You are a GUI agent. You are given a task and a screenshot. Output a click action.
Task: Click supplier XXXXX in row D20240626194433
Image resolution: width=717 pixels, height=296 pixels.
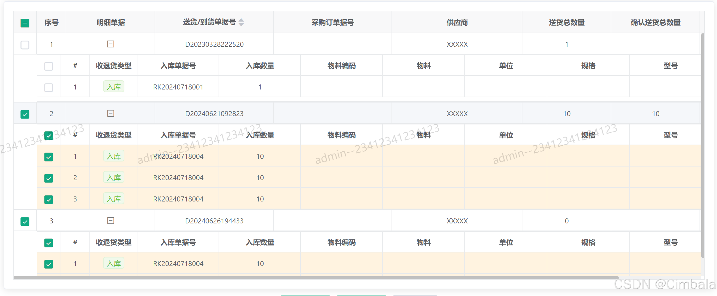pos(457,221)
